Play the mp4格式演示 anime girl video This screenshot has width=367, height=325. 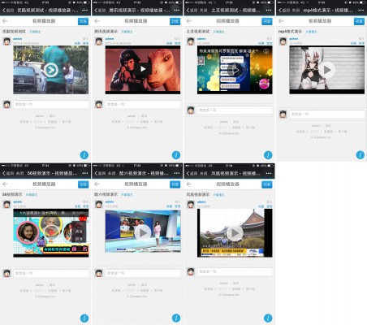327,70
